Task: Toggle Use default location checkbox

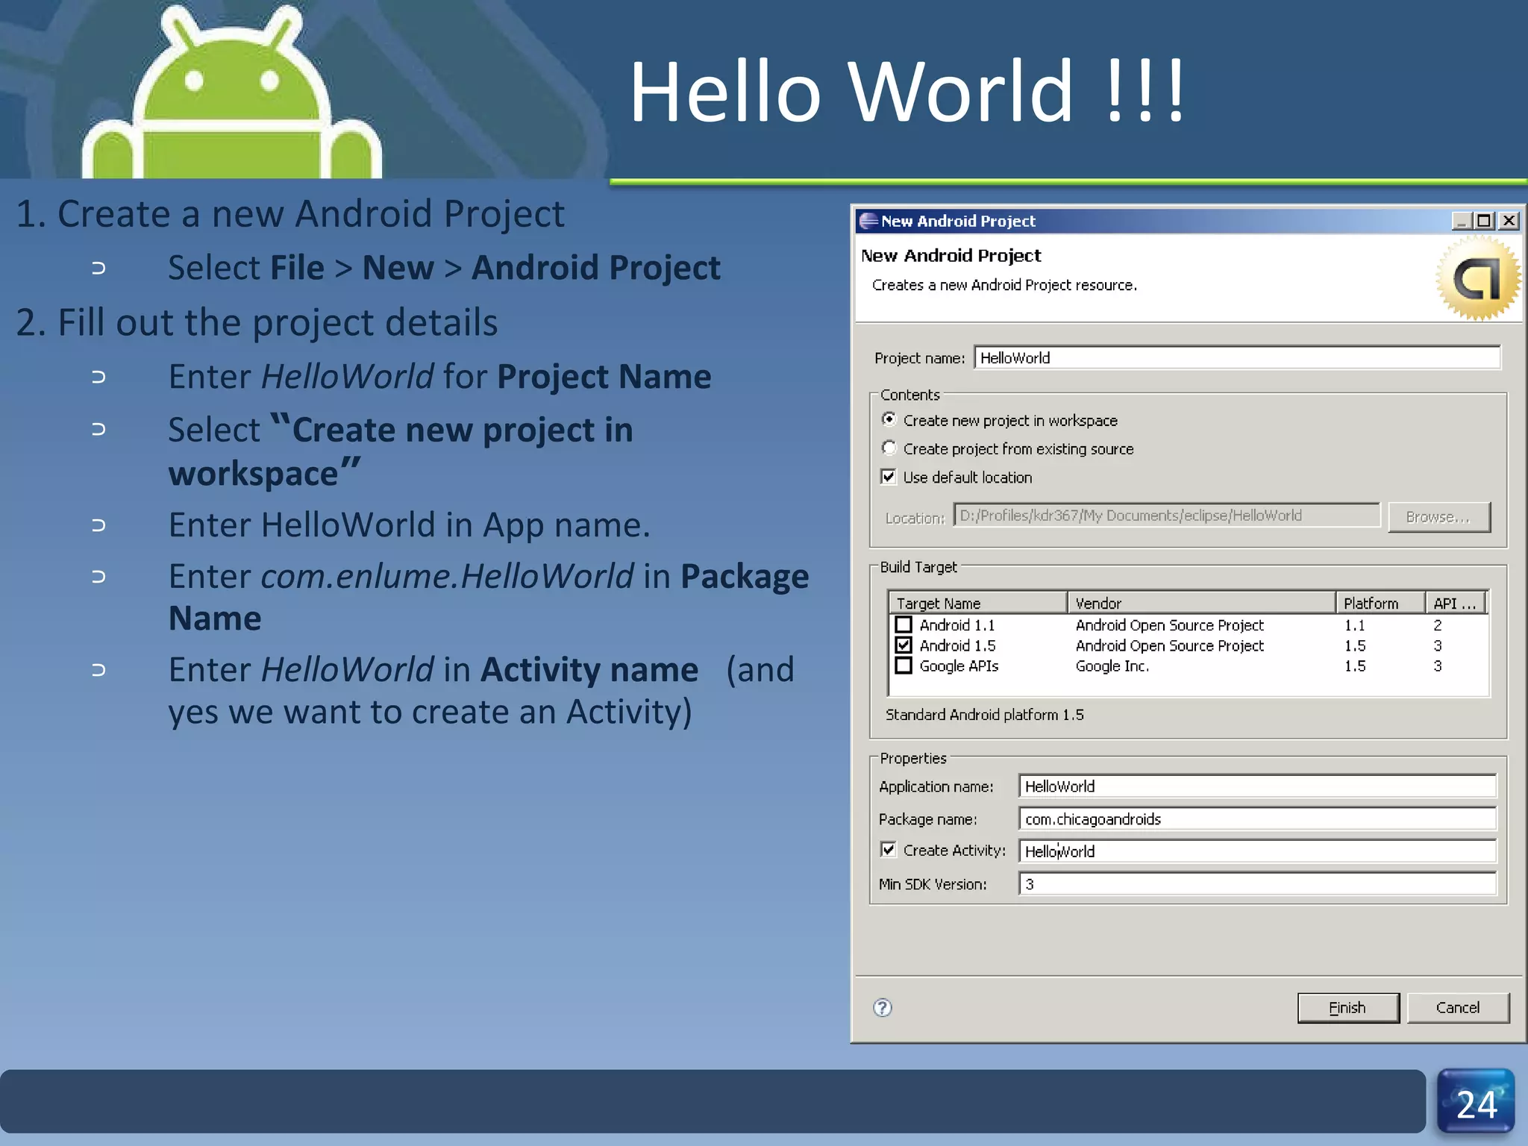Action: 889,477
